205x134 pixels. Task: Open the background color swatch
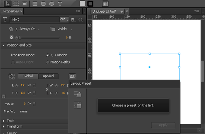82,4
